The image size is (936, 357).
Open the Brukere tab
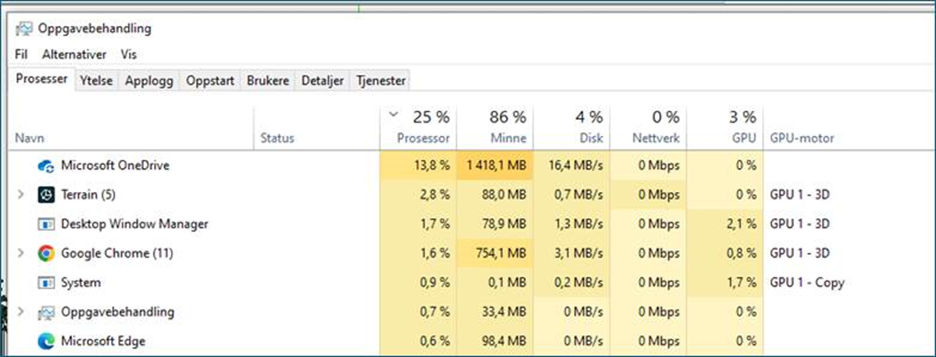click(x=268, y=80)
